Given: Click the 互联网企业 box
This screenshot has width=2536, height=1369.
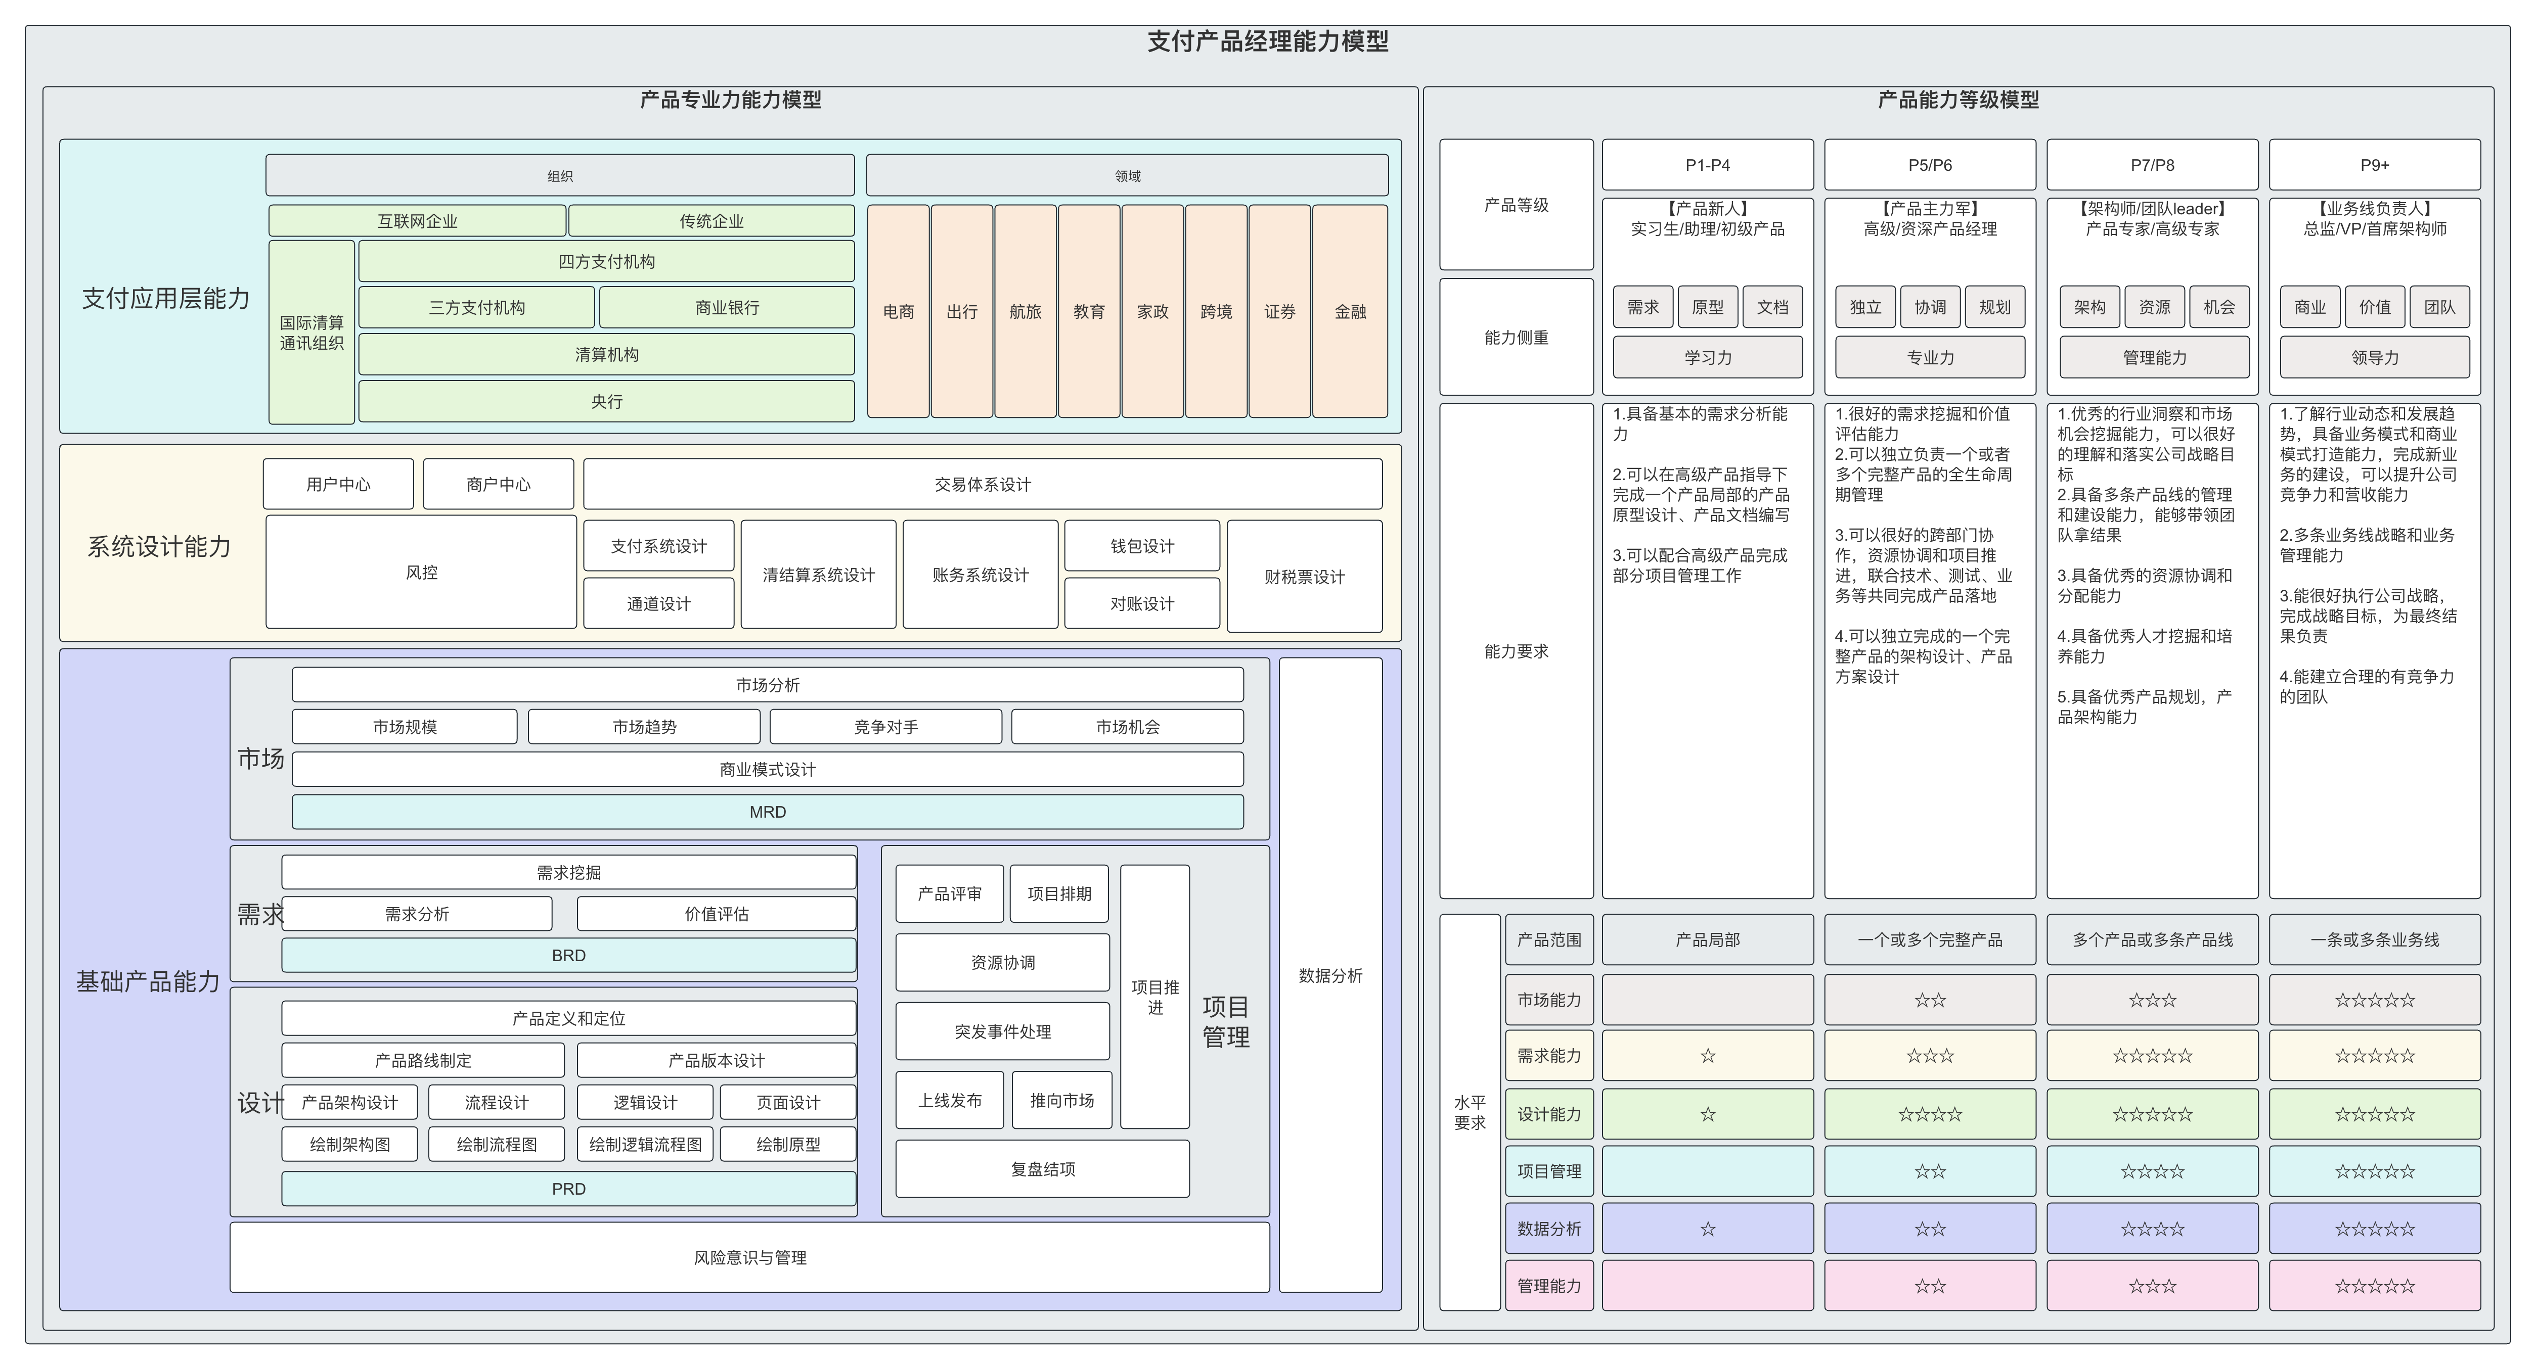Looking at the screenshot, I should tap(417, 220).
